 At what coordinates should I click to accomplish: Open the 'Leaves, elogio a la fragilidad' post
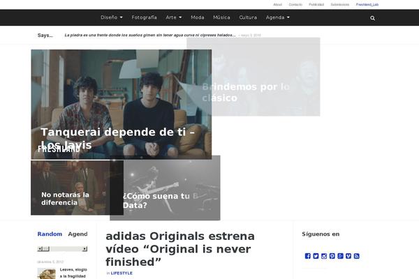click(x=73, y=273)
